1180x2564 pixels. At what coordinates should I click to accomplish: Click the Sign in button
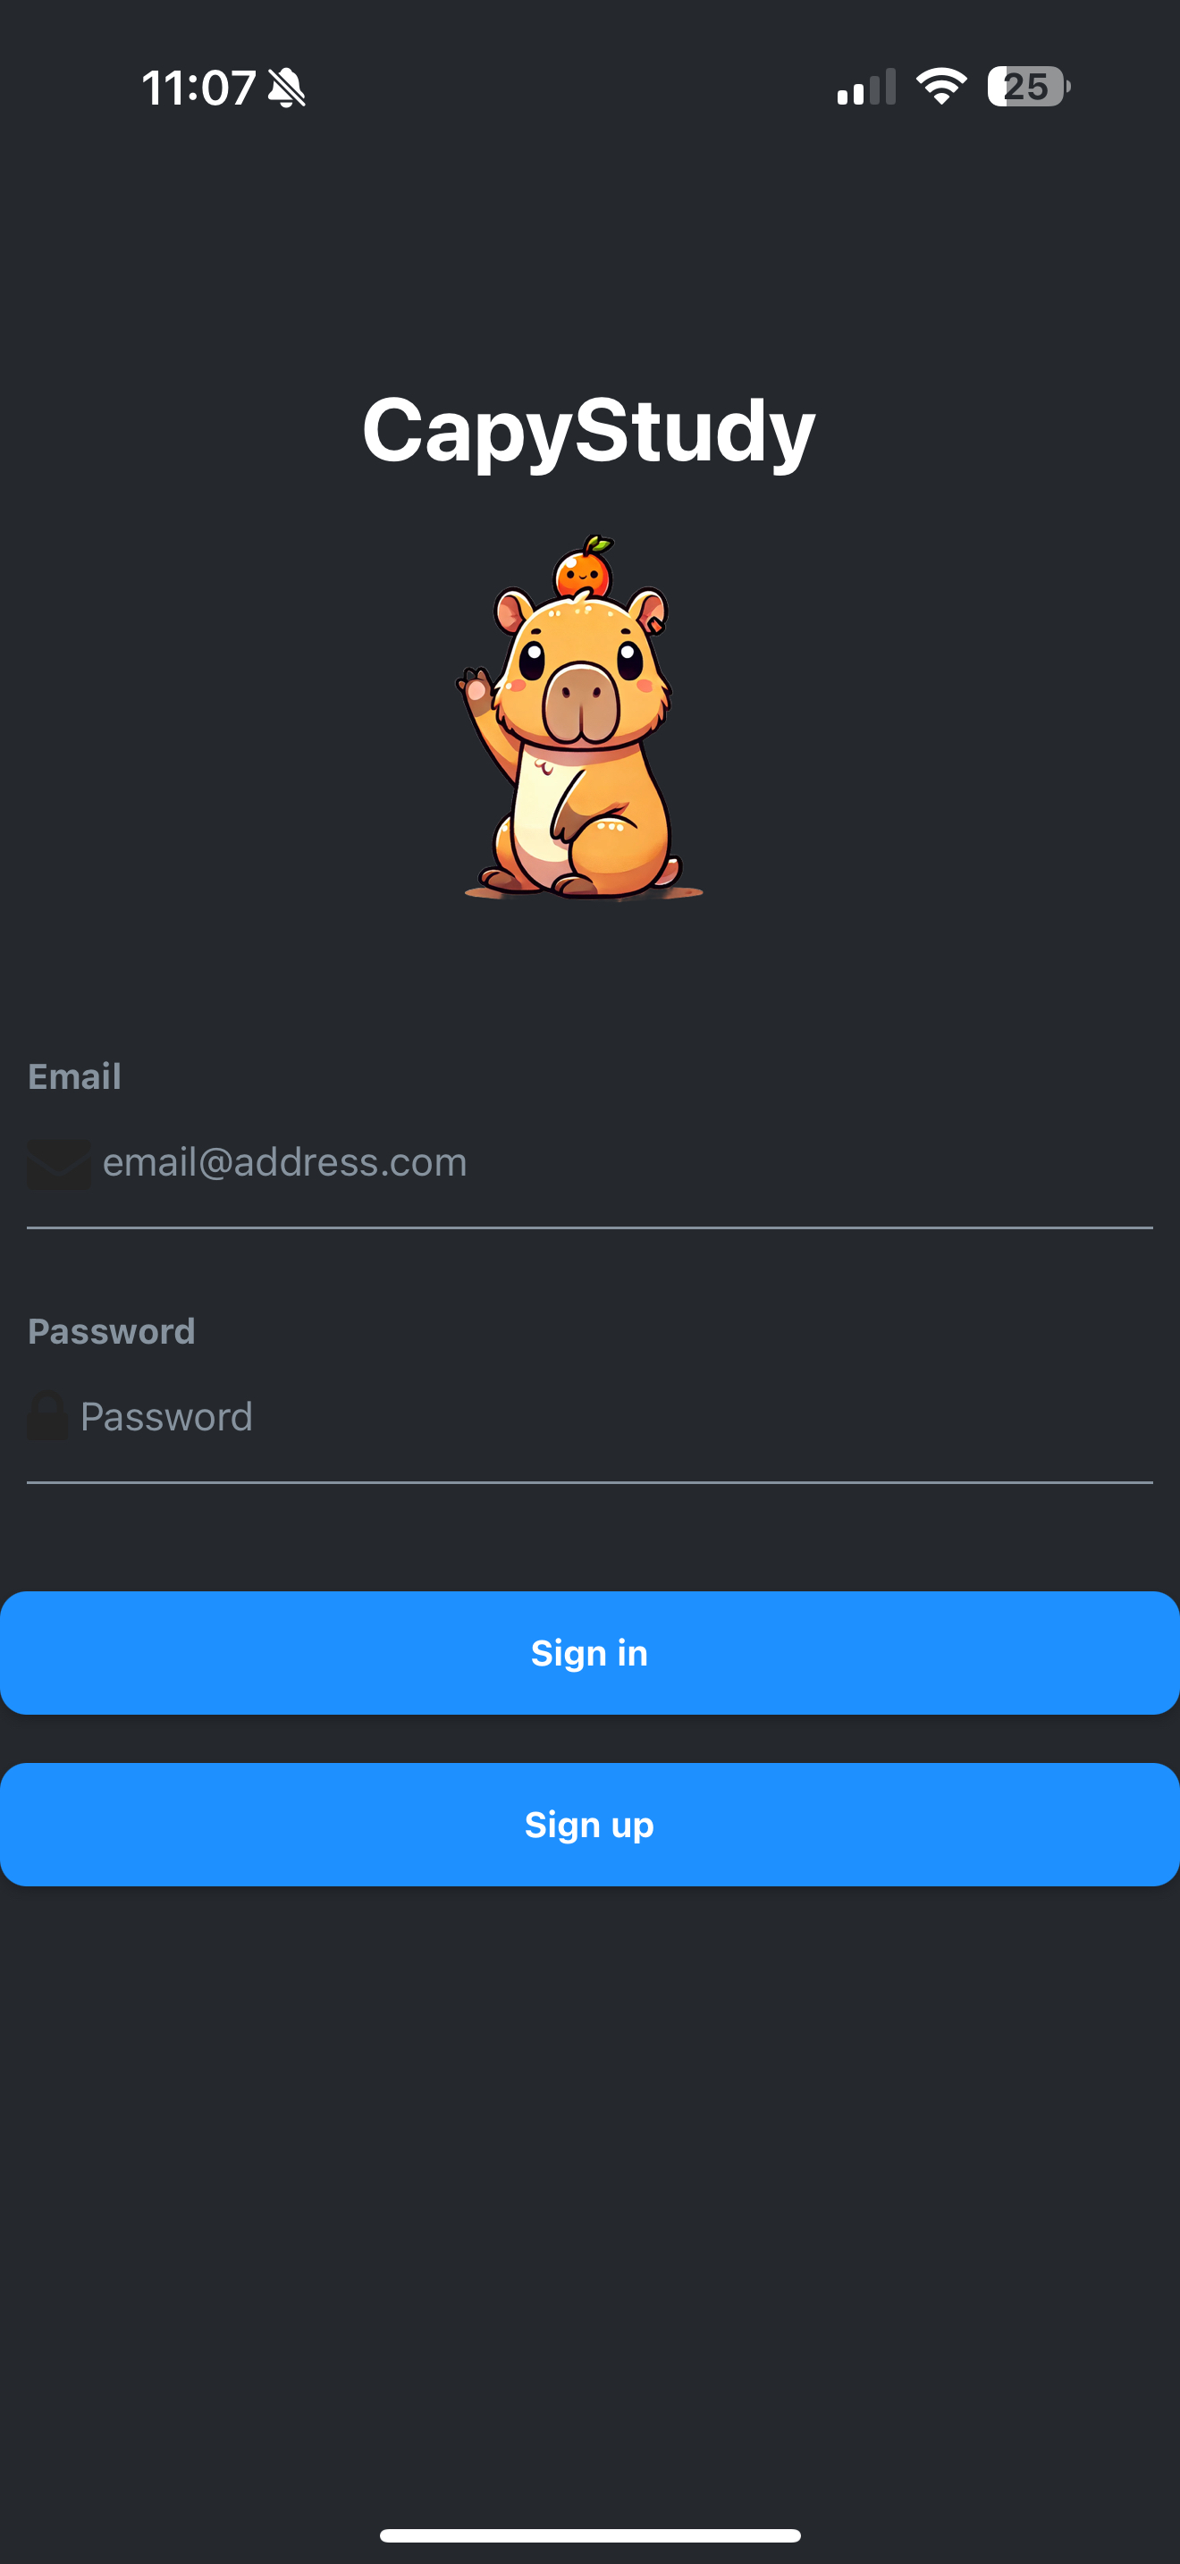(x=590, y=1653)
